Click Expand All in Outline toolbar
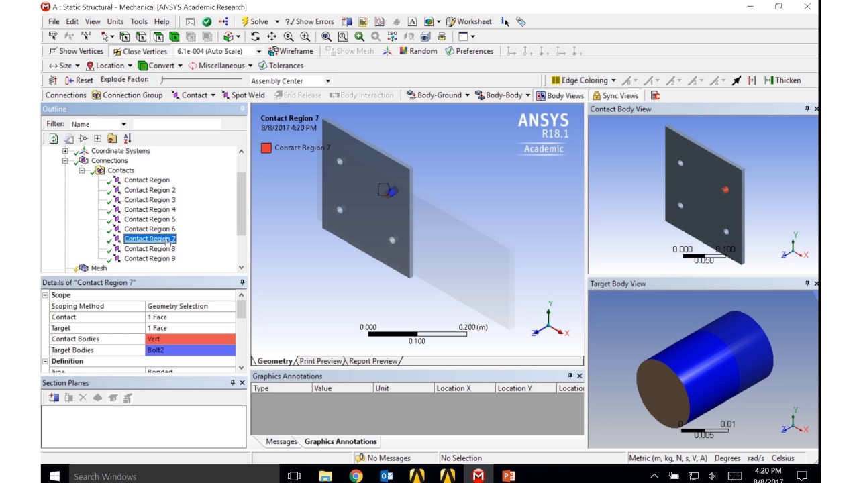This screenshot has height=483, width=859. click(x=97, y=139)
